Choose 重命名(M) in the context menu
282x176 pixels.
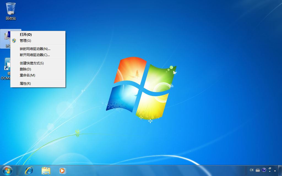(x=38, y=75)
